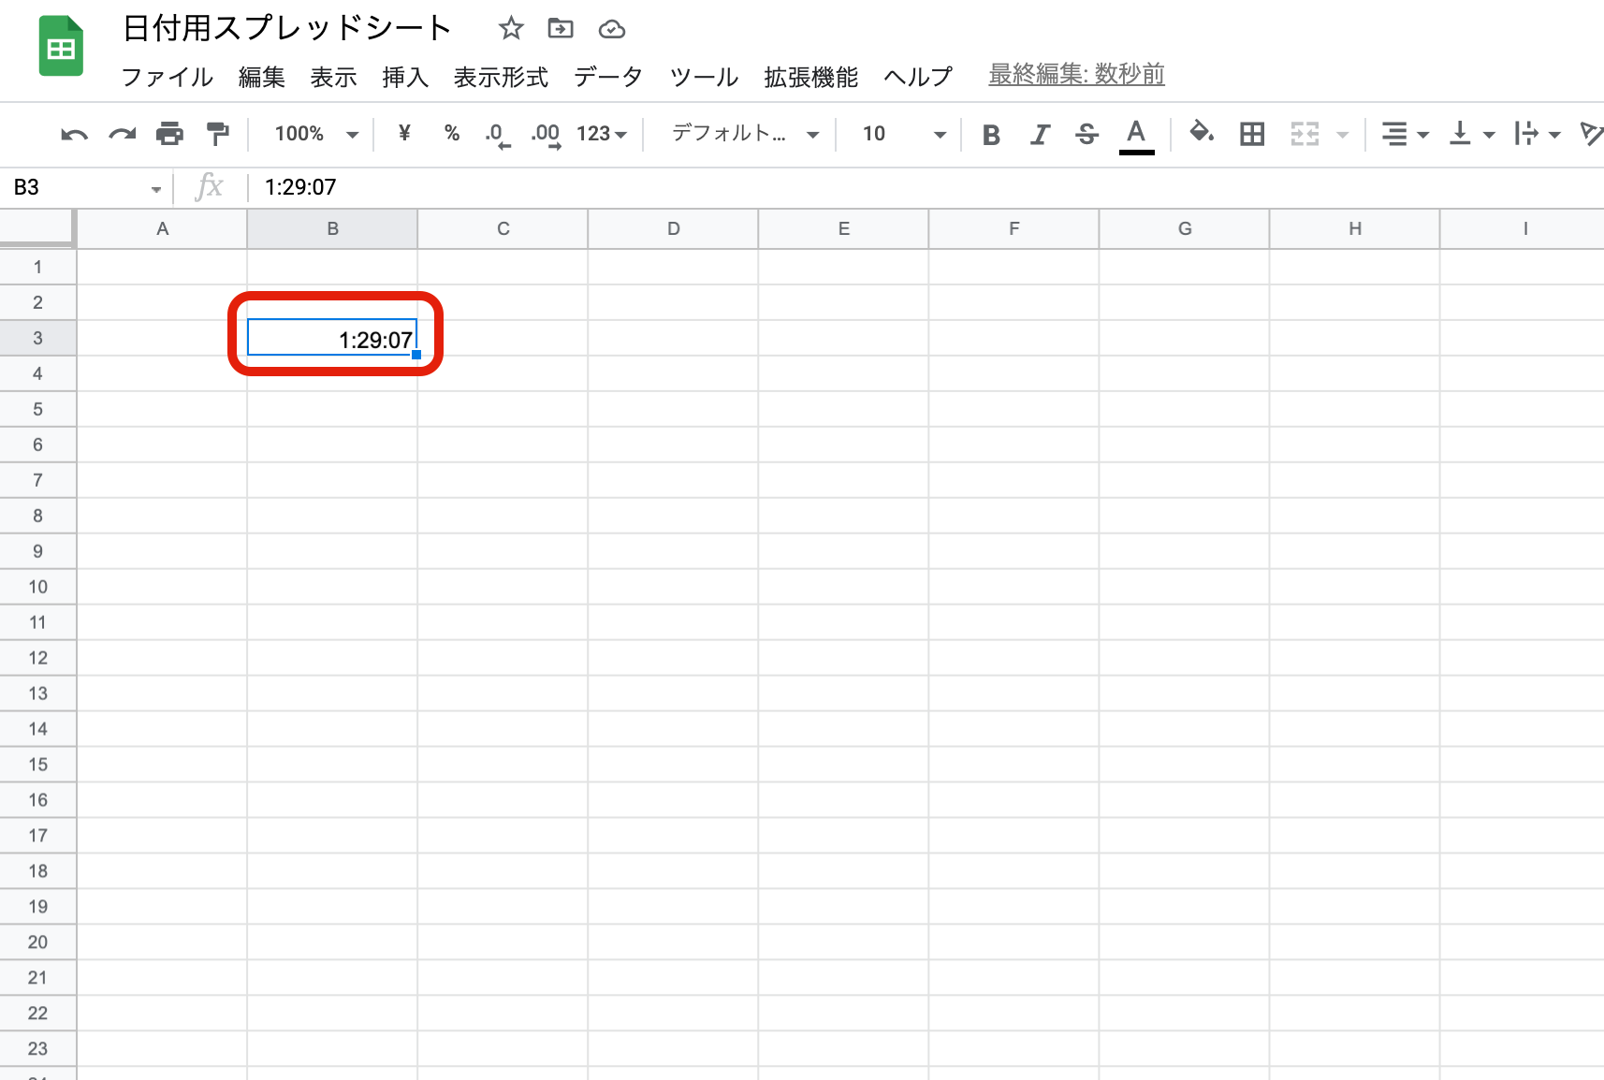Open the move-to-folder icon

(561, 29)
